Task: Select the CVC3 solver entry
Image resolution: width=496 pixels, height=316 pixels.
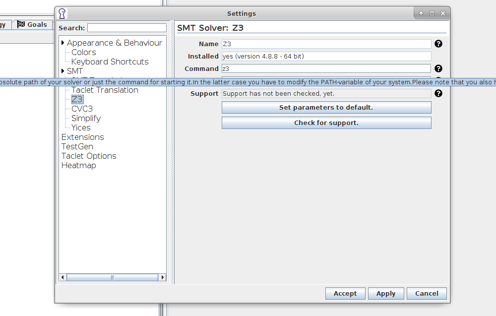Action: (82, 109)
